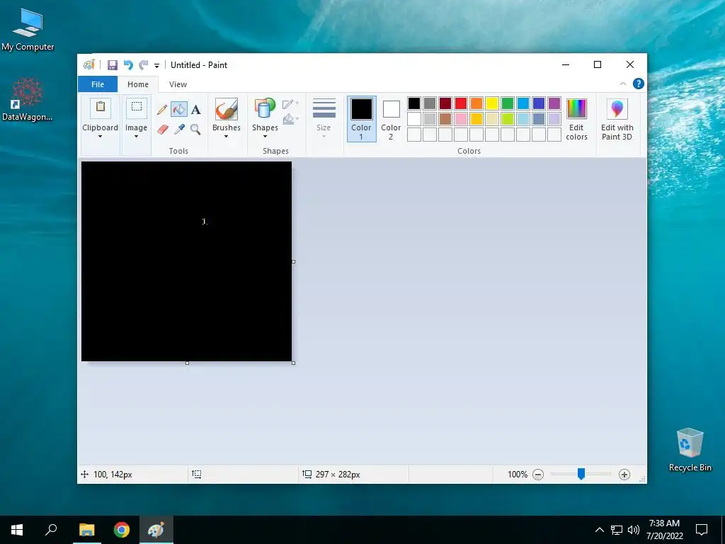
Task: Open the notification center icon
Action: point(702,530)
